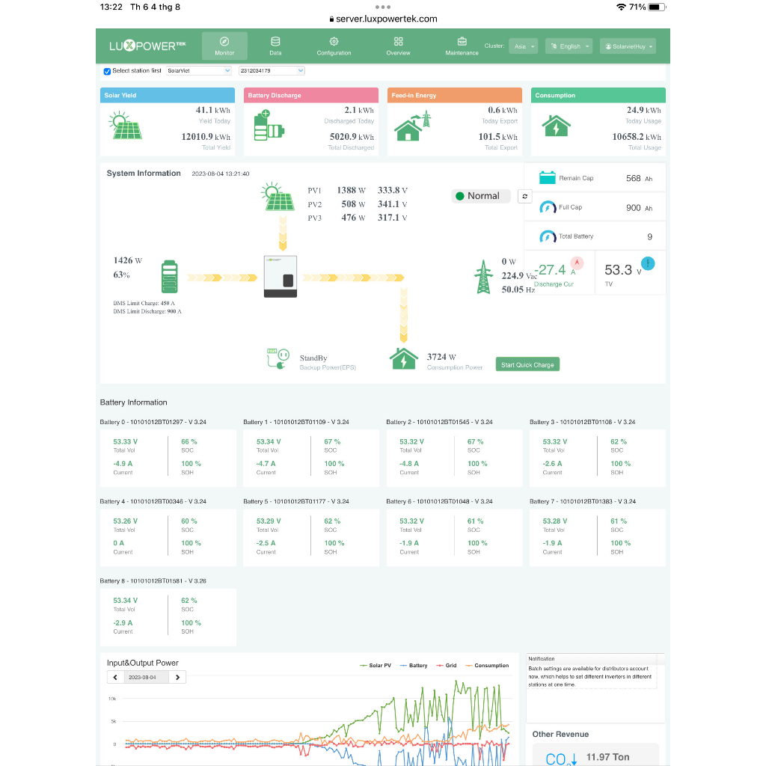This screenshot has width=766, height=766.
Task: Open the Configuration tab
Action: point(334,46)
